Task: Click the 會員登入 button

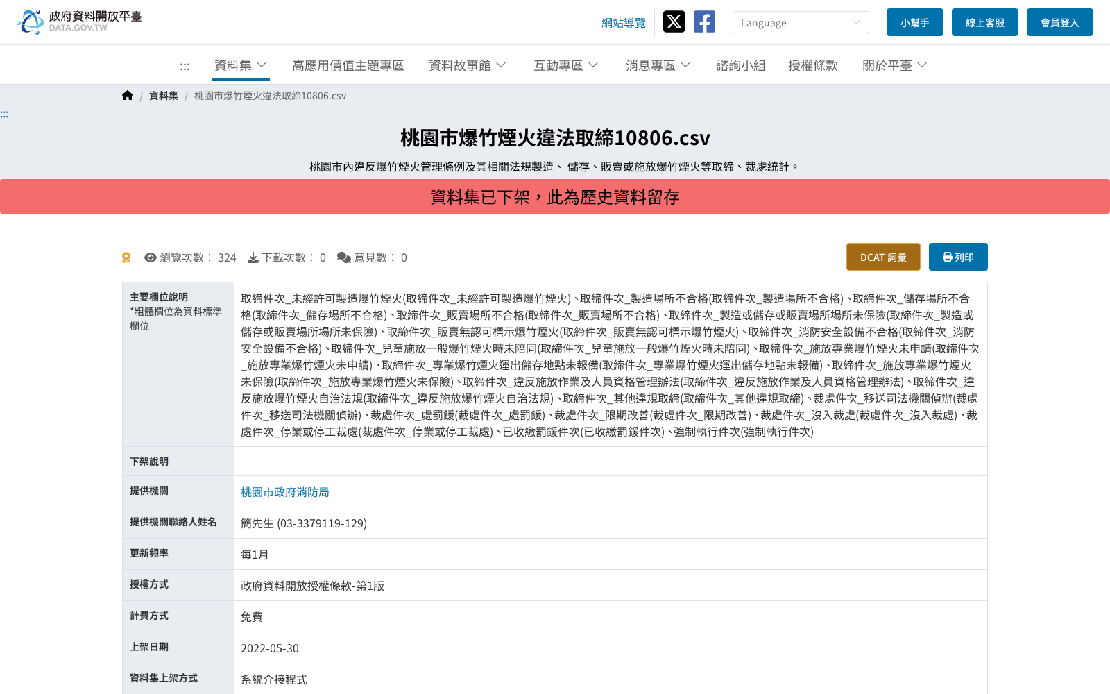Action: point(1060,22)
